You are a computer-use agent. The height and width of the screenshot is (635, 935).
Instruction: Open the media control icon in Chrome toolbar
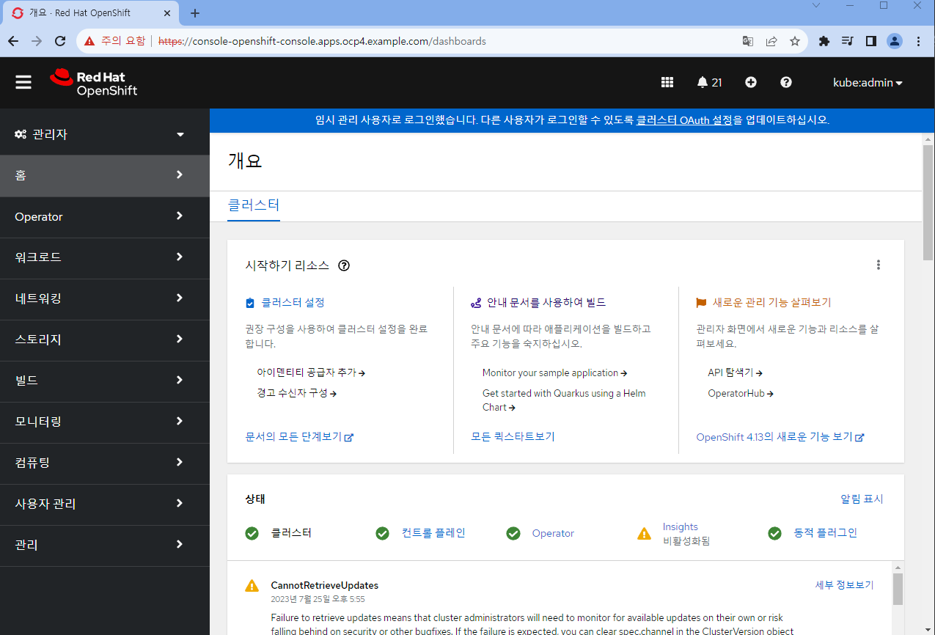tap(848, 41)
